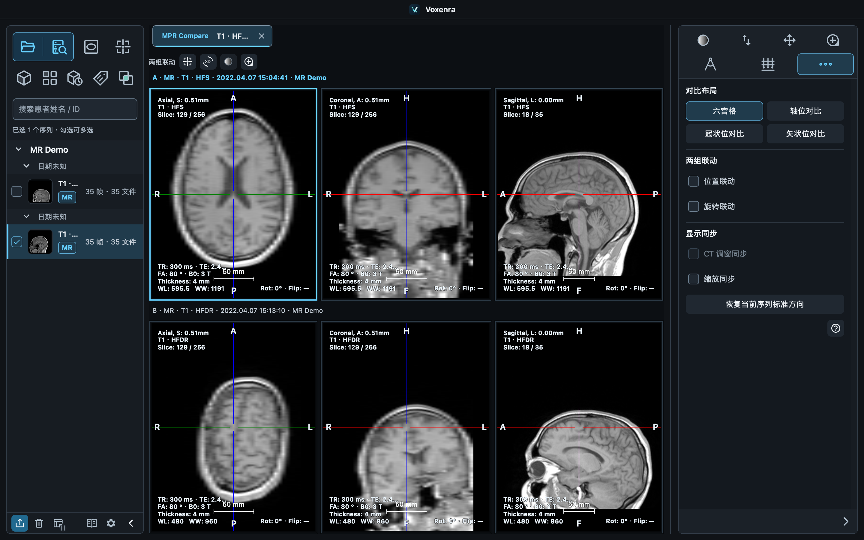The width and height of the screenshot is (864, 540).
Task: Open the tags icon
Action: [x=101, y=78]
